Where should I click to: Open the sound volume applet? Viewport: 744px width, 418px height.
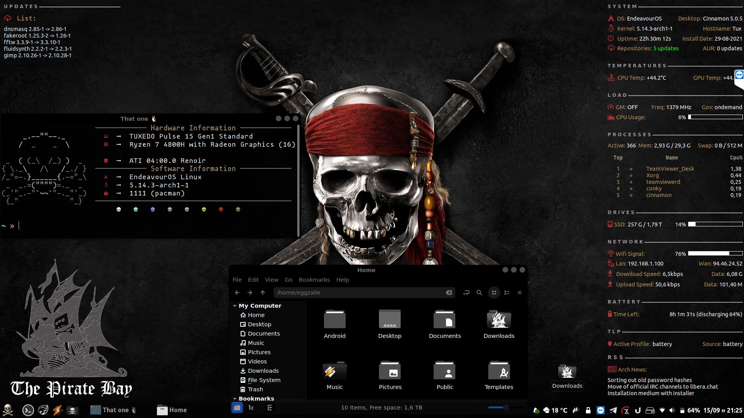(x=672, y=410)
